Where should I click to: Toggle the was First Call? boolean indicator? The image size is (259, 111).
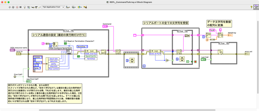tap(29, 81)
